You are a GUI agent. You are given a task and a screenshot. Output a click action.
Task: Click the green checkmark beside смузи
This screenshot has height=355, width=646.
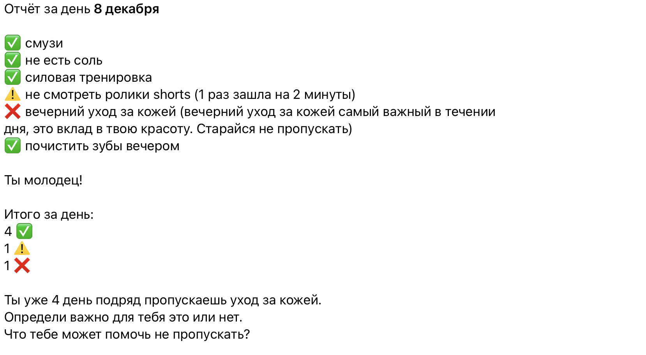click(12, 43)
